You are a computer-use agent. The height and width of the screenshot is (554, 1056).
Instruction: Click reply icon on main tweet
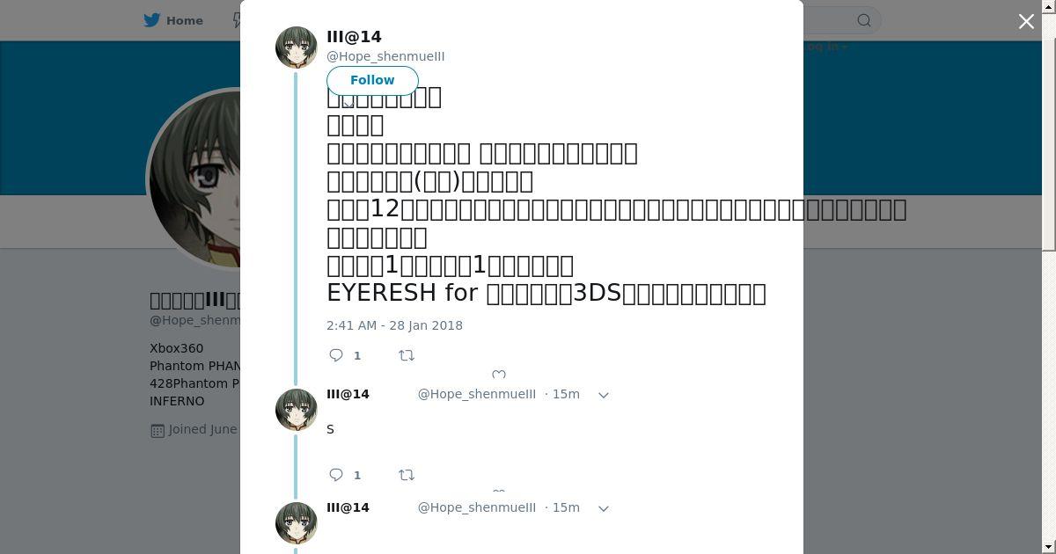(x=336, y=355)
